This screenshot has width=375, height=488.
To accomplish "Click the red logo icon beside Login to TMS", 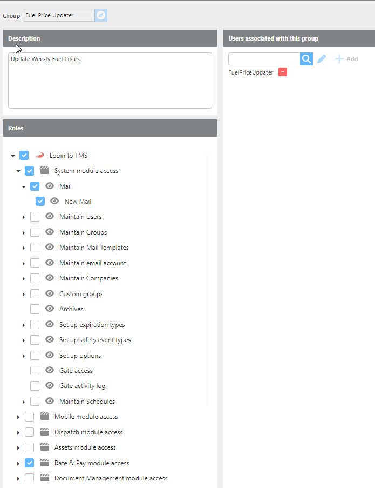I will (39, 156).
